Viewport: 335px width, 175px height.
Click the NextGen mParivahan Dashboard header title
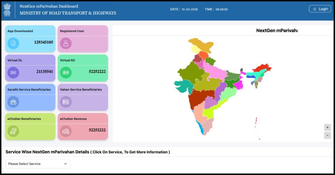49,6
